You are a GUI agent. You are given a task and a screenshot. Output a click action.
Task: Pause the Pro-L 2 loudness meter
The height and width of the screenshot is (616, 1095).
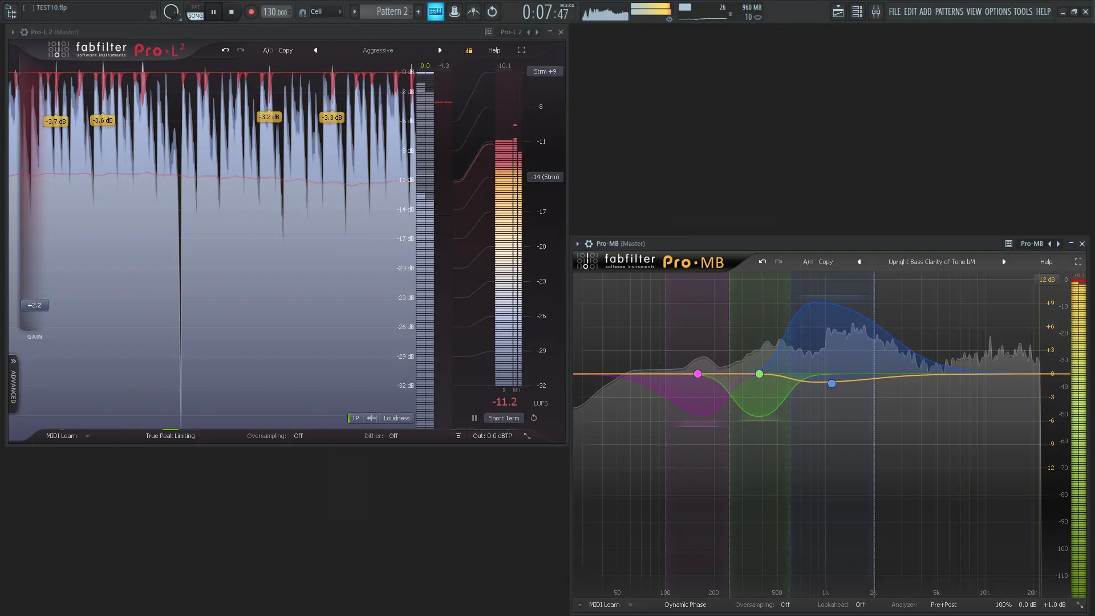click(x=474, y=418)
